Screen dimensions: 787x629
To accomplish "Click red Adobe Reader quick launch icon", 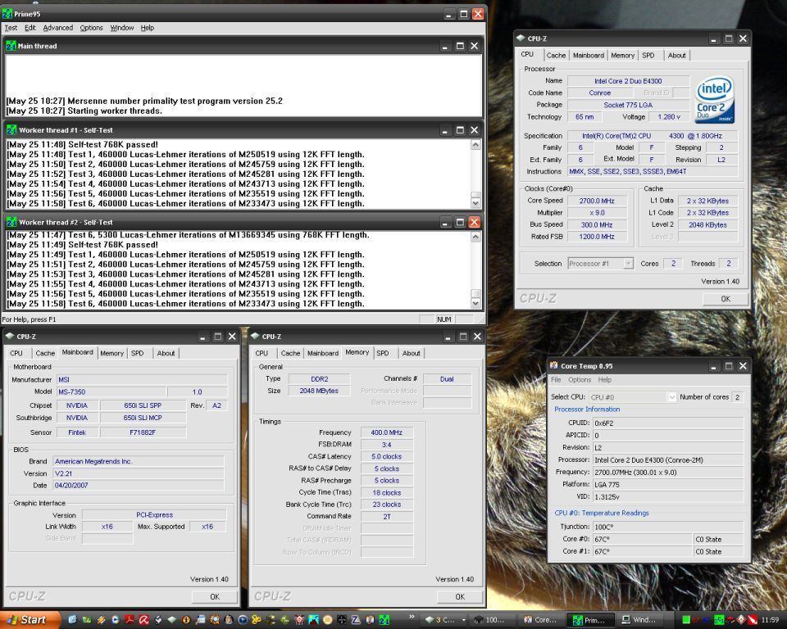I will point(129,619).
